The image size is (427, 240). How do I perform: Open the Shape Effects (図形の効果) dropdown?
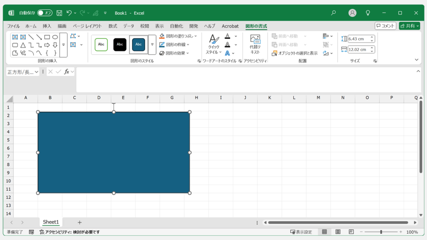pos(188,53)
